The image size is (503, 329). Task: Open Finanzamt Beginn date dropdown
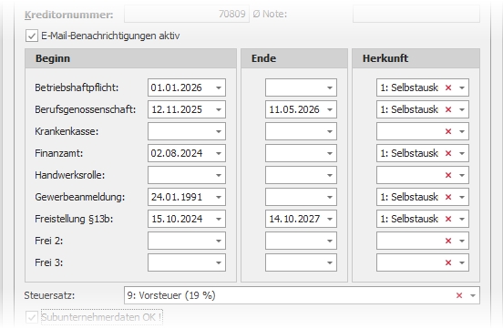point(219,153)
